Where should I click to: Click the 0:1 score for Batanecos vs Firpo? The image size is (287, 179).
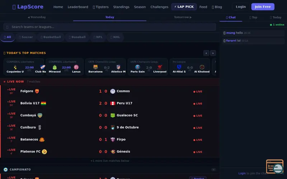(103, 140)
